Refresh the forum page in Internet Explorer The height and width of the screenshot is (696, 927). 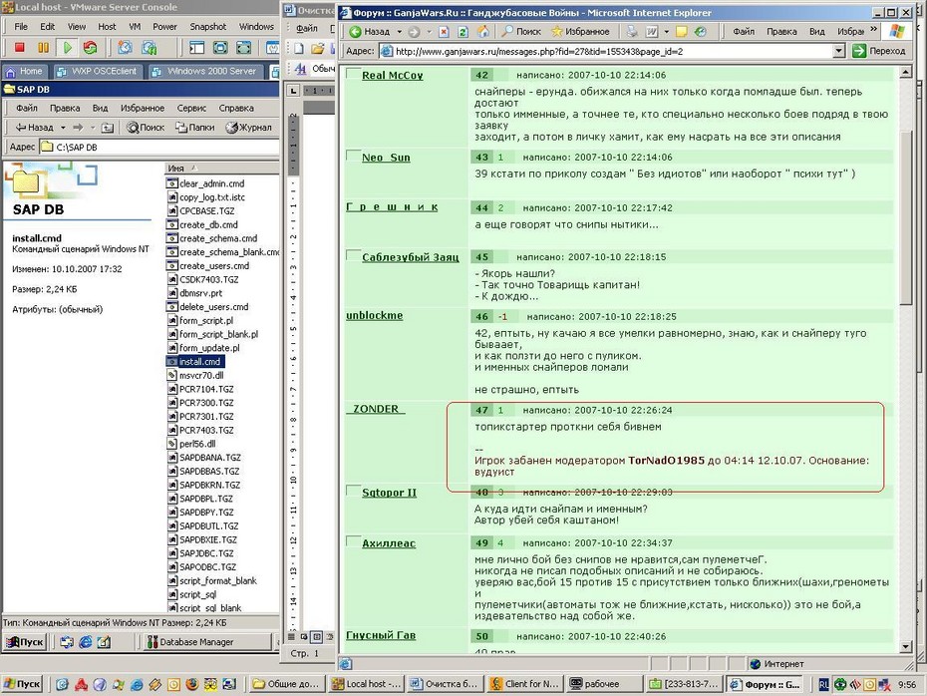tap(463, 31)
